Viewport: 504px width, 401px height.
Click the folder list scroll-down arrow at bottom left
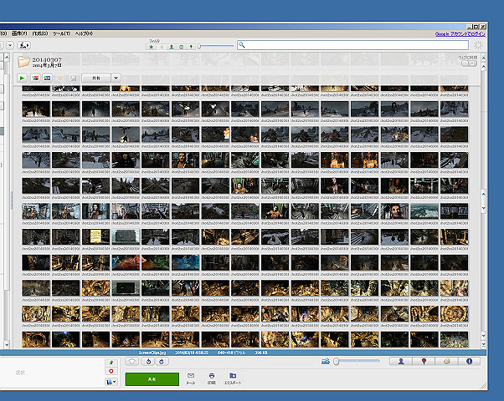click(x=7, y=345)
